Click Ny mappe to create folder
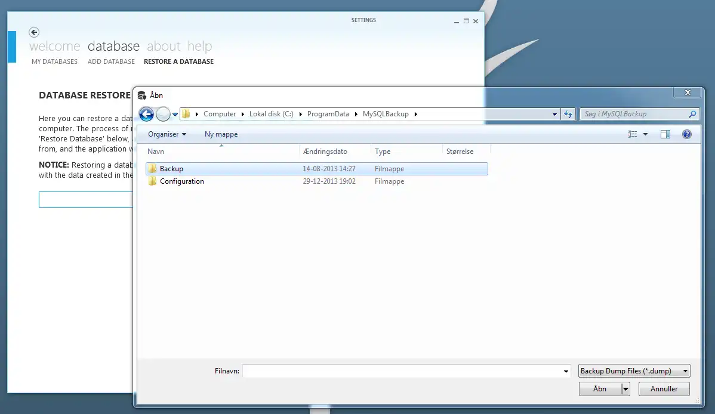Image resolution: width=715 pixels, height=414 pixels. [x=221, y=134]
